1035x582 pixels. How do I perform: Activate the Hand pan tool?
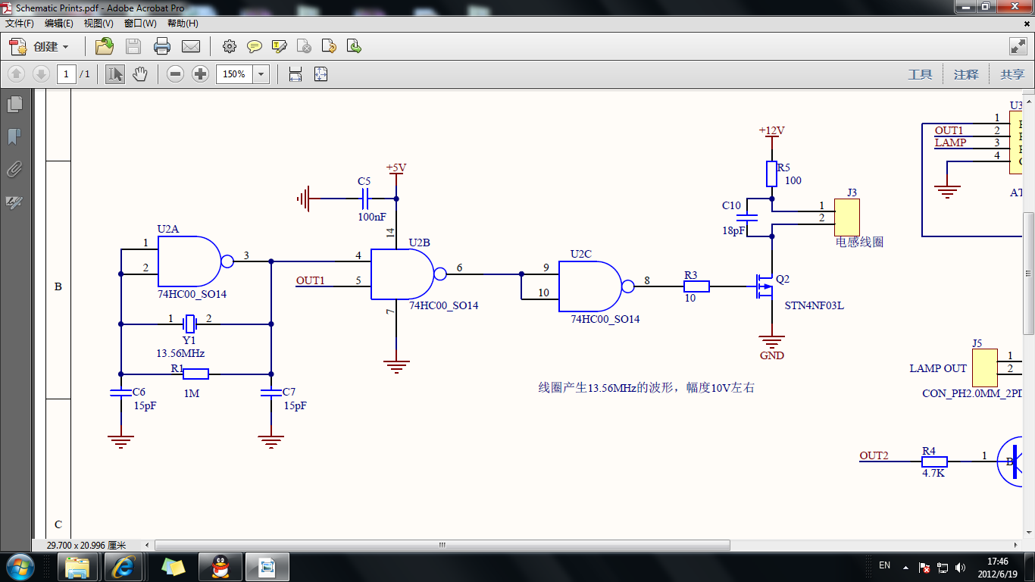[x=139, y=74]
